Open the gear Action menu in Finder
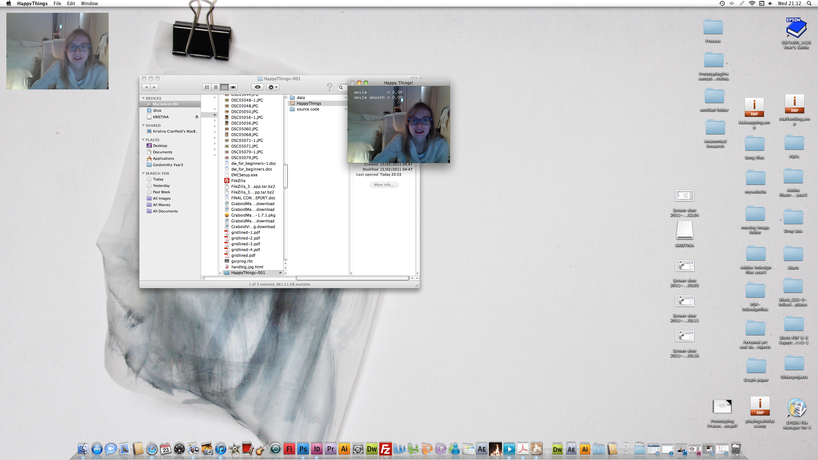This screenshot has width=818, height=460. [273, 87]
